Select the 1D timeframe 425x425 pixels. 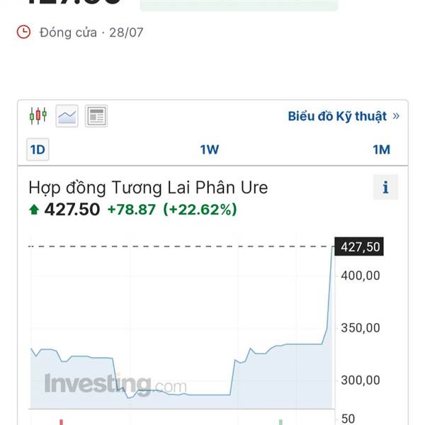click(38, 149)
